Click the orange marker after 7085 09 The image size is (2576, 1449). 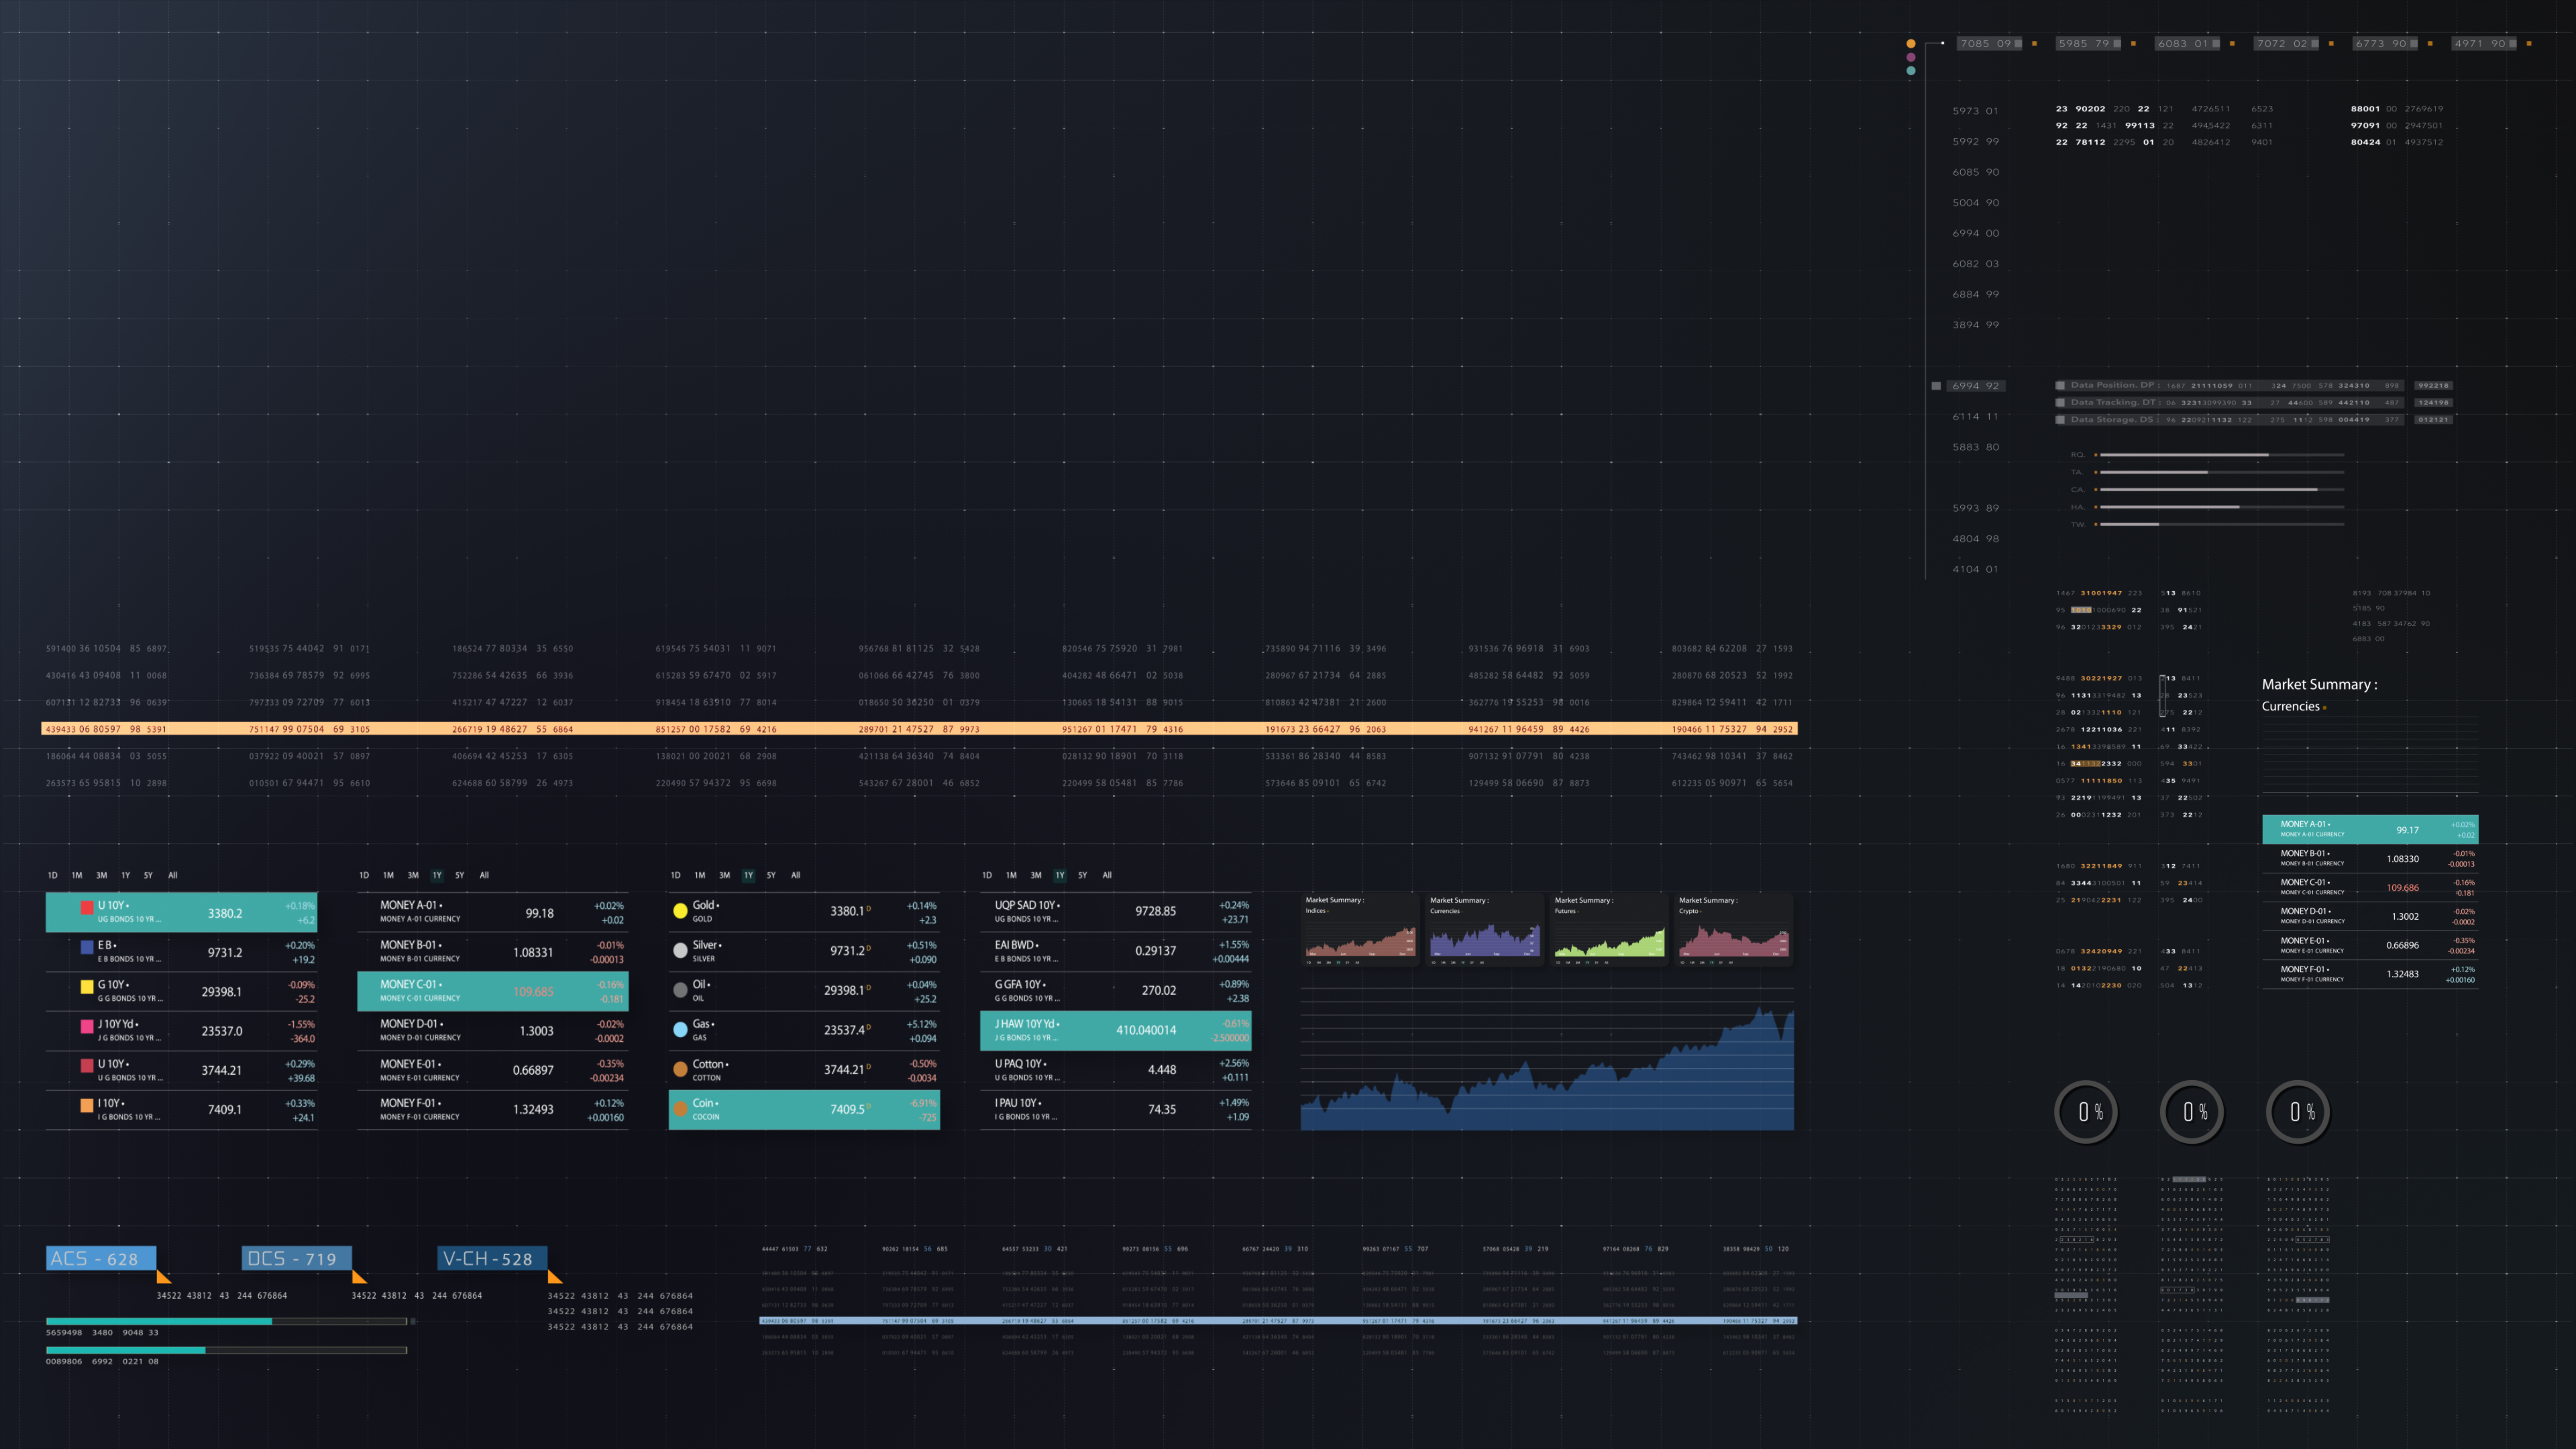(2034, 44)
